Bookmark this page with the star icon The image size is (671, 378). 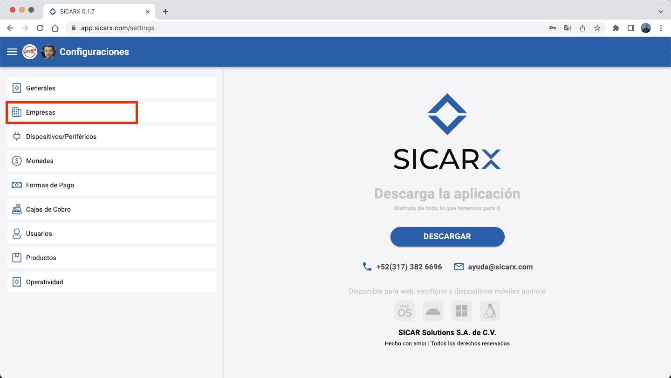(x=597, y=28)
